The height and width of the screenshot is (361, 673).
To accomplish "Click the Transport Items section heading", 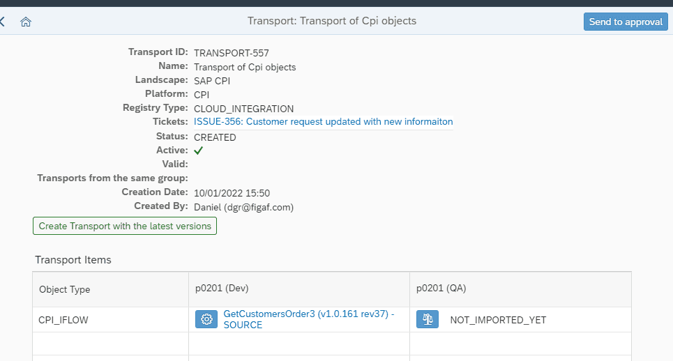I will pyautogui.click(x=73, y=260).
